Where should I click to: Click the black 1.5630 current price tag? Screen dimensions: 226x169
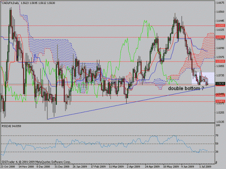click(220, 84)
